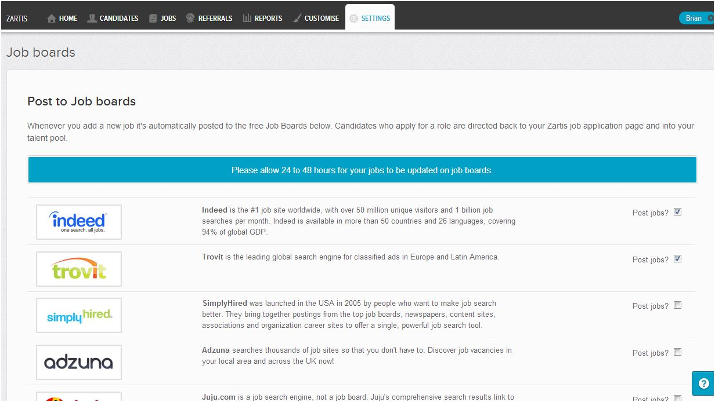Image resolution: width=715 pixels, height=402 pixels.
Task: Go to the Candidates section
Action: click(113, 19)
